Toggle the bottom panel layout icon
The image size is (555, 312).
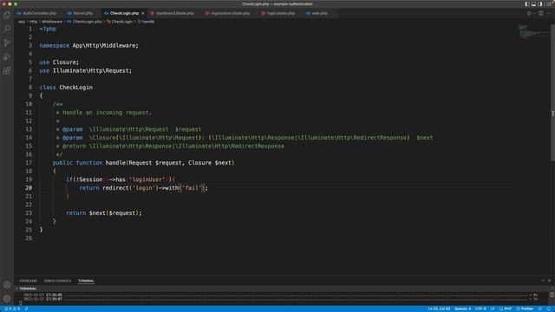(533, 3)
